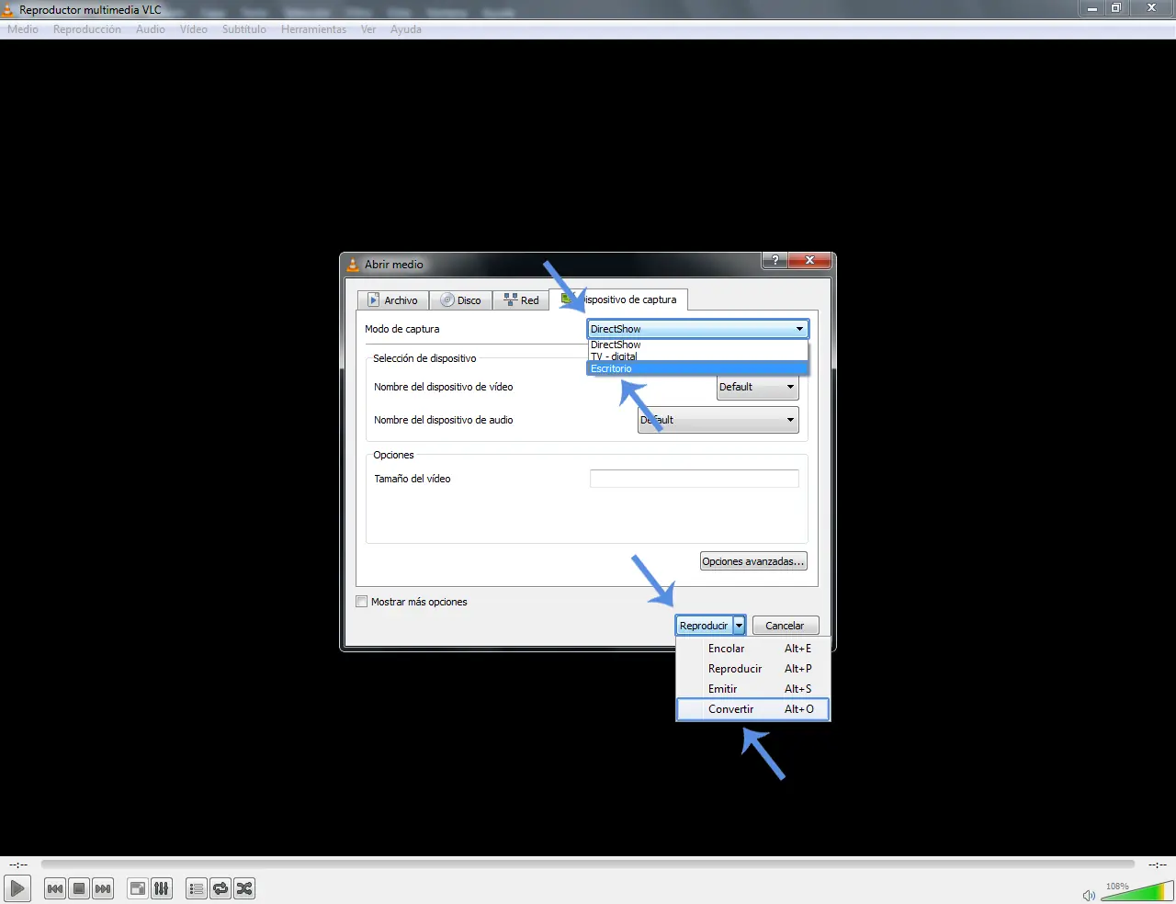
Task: Click the Cancelar button
Action: pyautogui.click(x=786, y=626)
